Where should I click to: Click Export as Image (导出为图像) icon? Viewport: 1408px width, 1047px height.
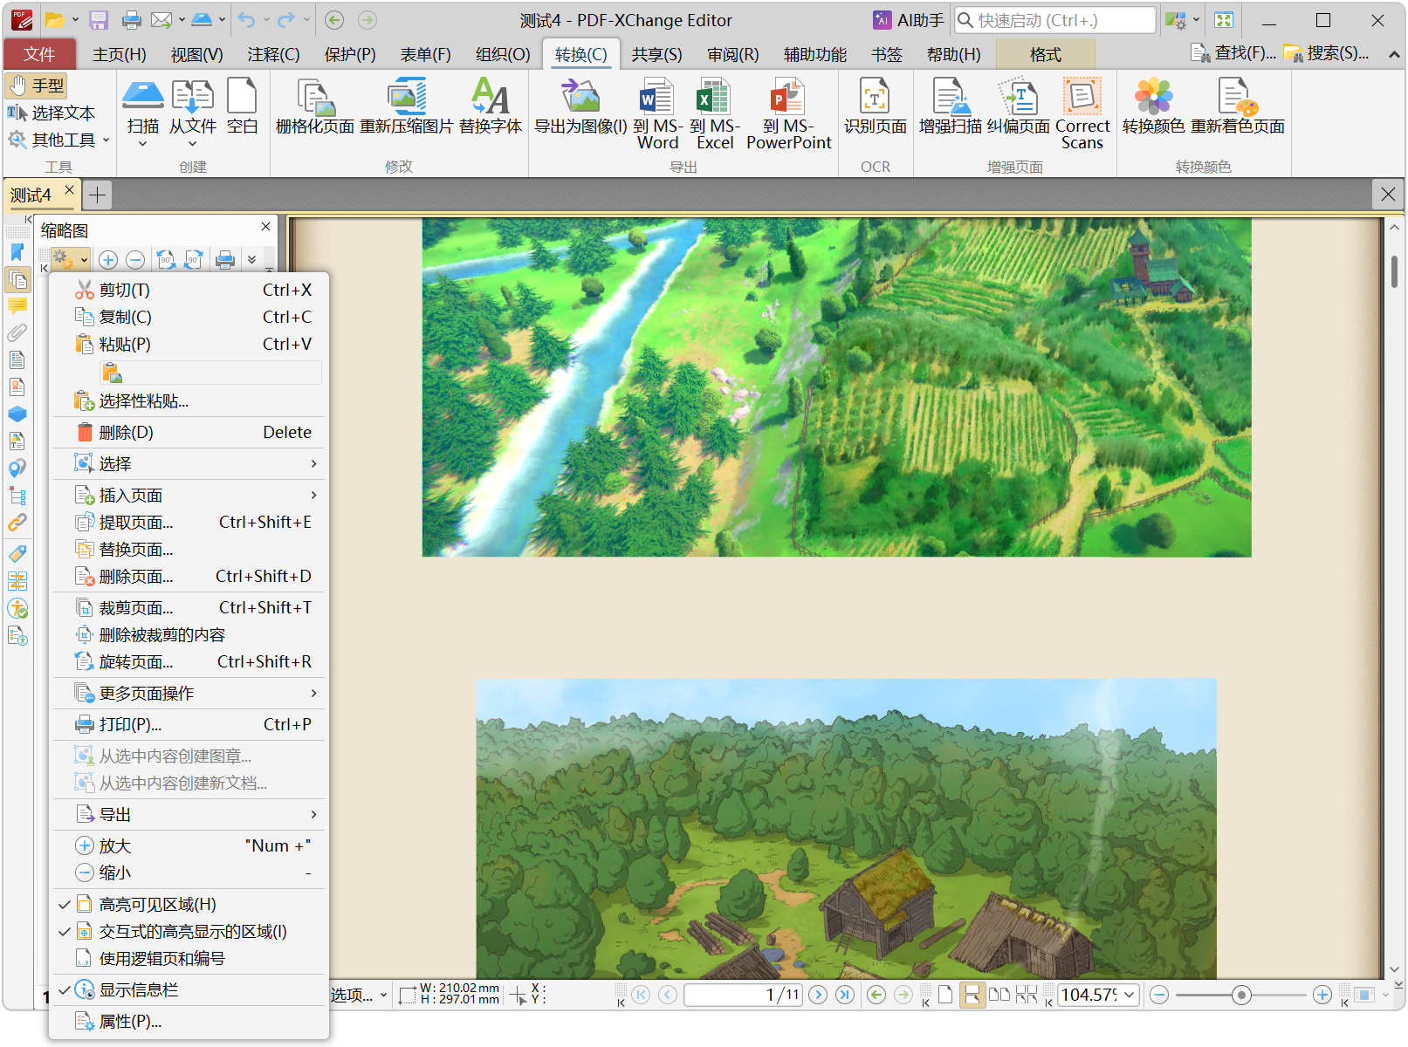[x=580, y=96]
